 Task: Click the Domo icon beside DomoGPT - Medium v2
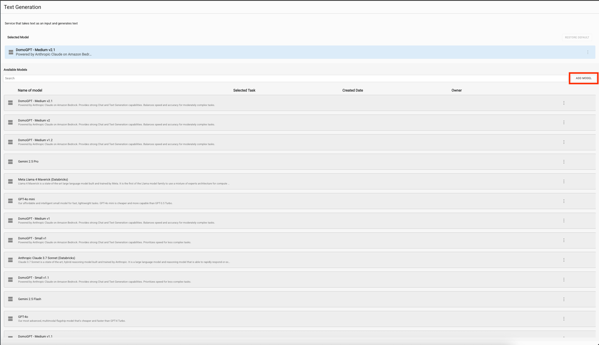(x=10, y=122)
